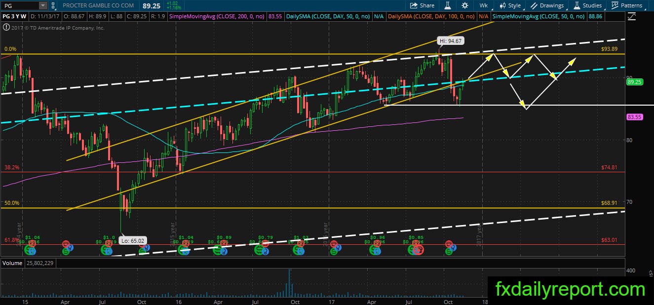Click the PG 3 Y W label

(15, 16)
